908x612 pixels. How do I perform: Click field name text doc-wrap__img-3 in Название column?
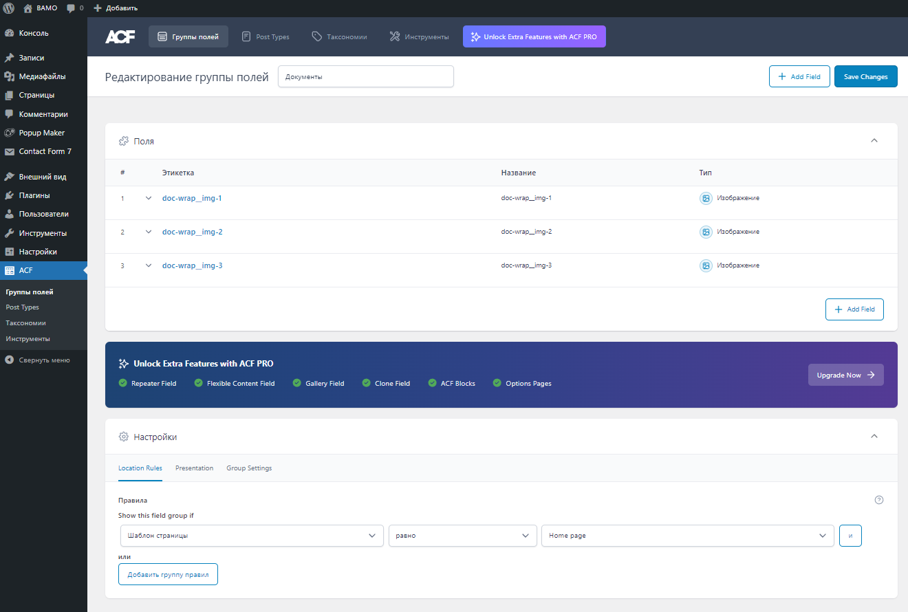click(x=526, y=265)
